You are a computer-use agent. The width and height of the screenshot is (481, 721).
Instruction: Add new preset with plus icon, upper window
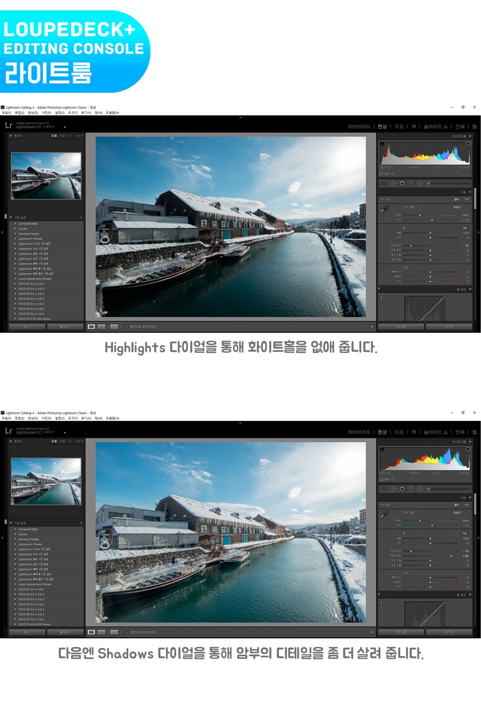tap(81, 217)
